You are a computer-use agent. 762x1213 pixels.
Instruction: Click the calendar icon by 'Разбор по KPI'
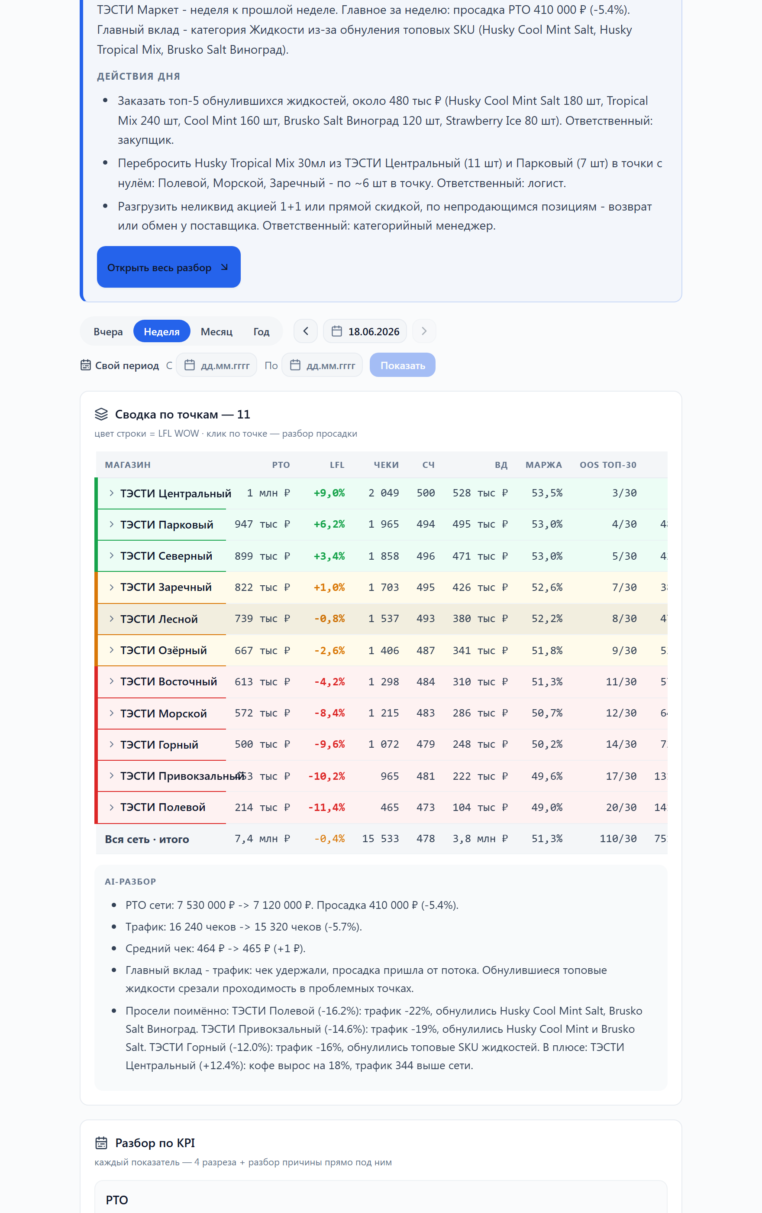101,1142
